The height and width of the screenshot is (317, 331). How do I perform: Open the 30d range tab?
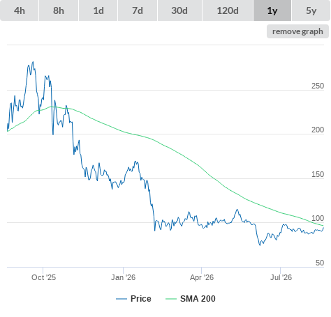[x=179, y=10]
